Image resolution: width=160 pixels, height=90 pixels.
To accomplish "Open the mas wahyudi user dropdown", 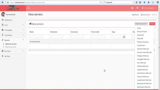I will point(148,8).
